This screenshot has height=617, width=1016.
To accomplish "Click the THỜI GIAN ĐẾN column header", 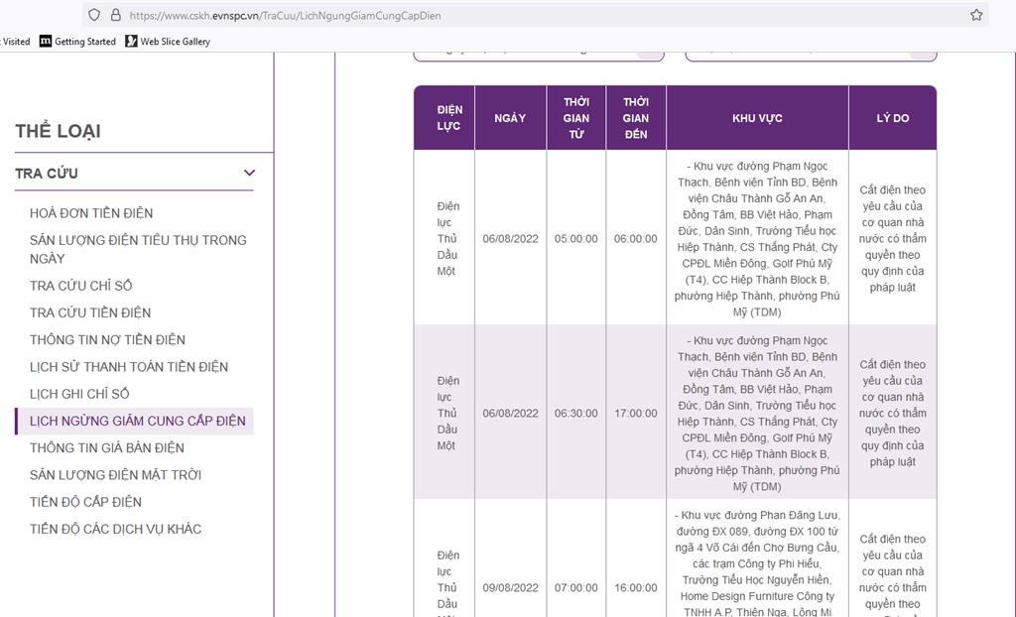I will 636,118.
